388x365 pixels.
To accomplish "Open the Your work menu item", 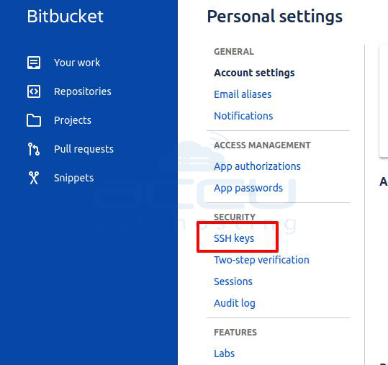I will tap(77, 63).
